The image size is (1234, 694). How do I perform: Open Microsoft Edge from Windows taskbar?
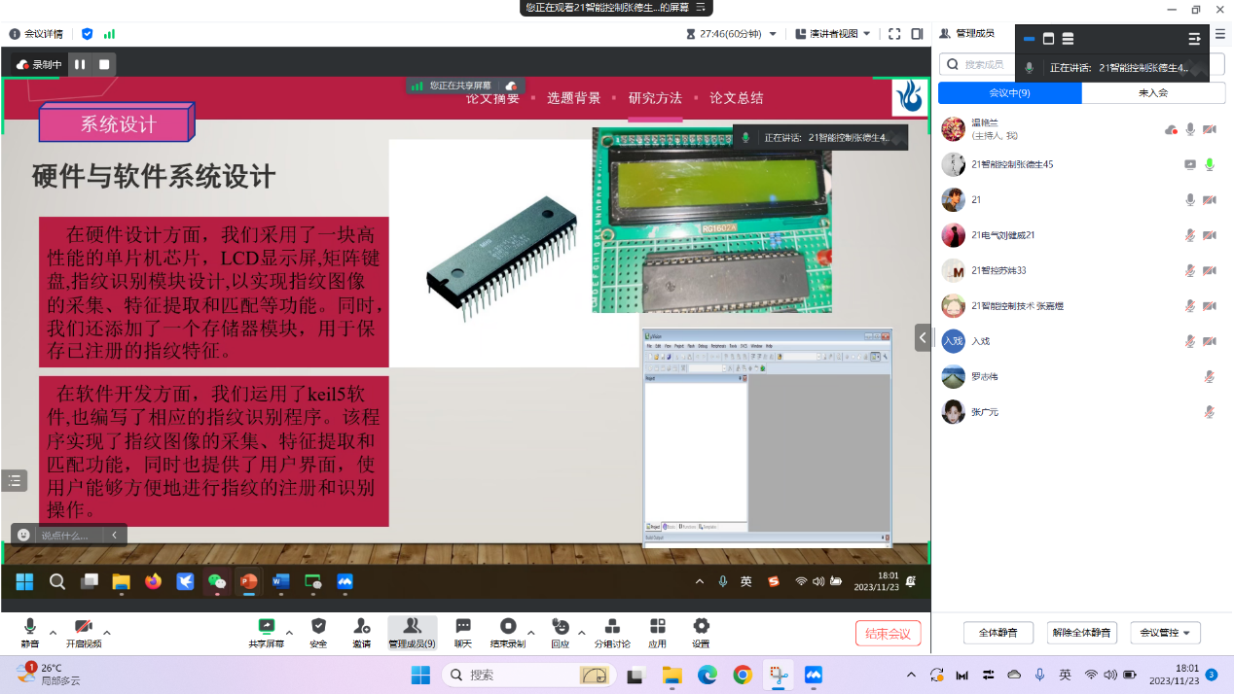tap(708, 675)
